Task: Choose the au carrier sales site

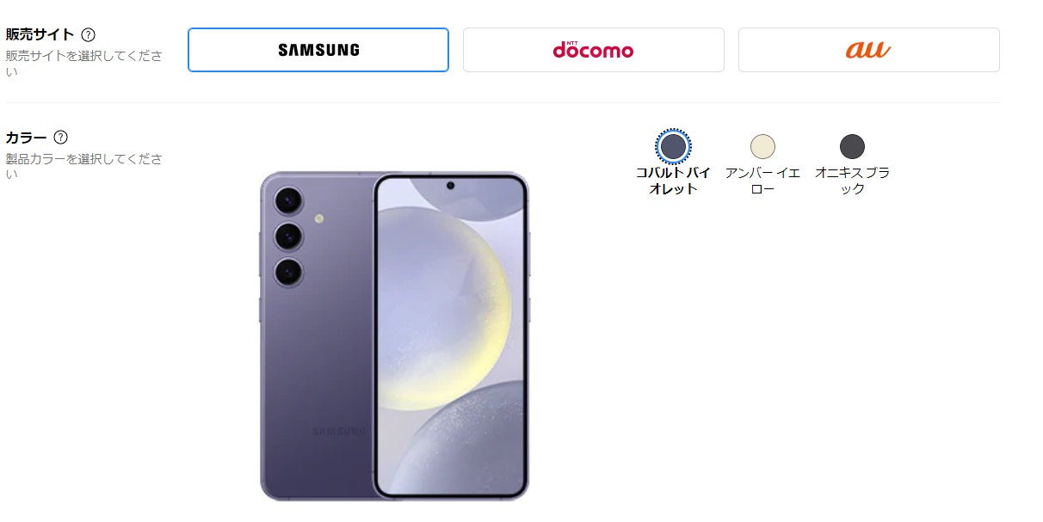Action: click(x=869, y=50)
